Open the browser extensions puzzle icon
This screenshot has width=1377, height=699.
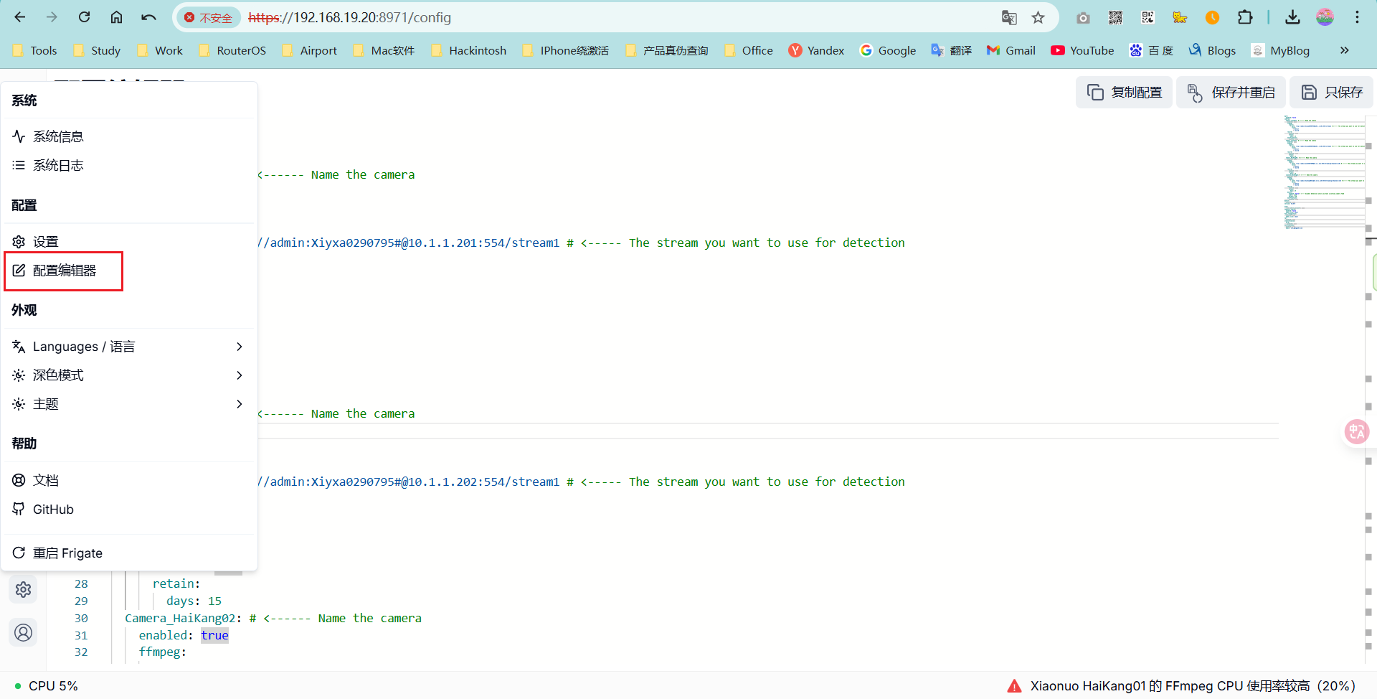[x=1245, y=17]
